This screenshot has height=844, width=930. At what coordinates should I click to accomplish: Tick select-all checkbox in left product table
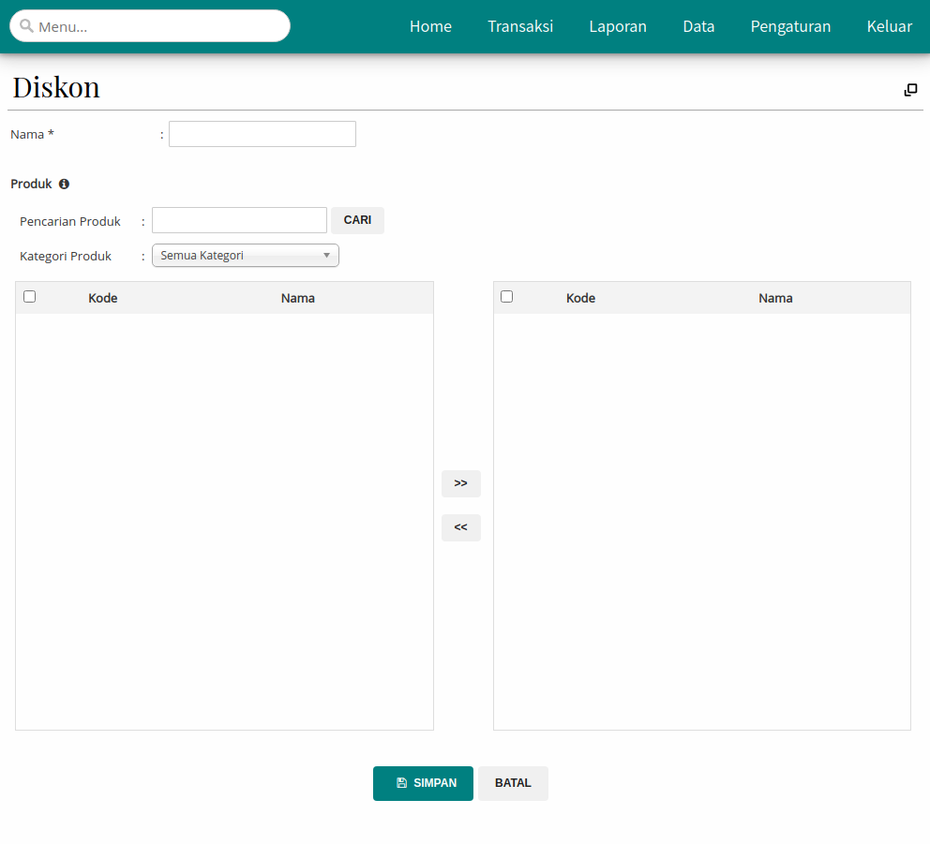[x=30, y=297]
